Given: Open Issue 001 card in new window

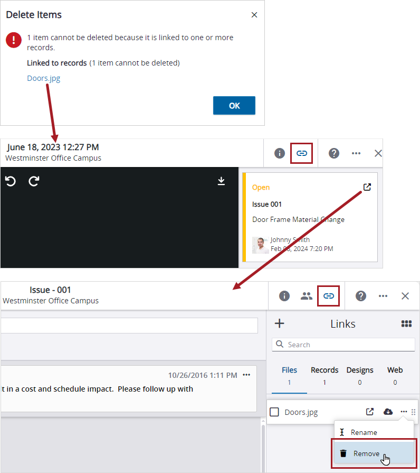Looking at the screenshot, I should pyautogui.click(x=367, y=187).
